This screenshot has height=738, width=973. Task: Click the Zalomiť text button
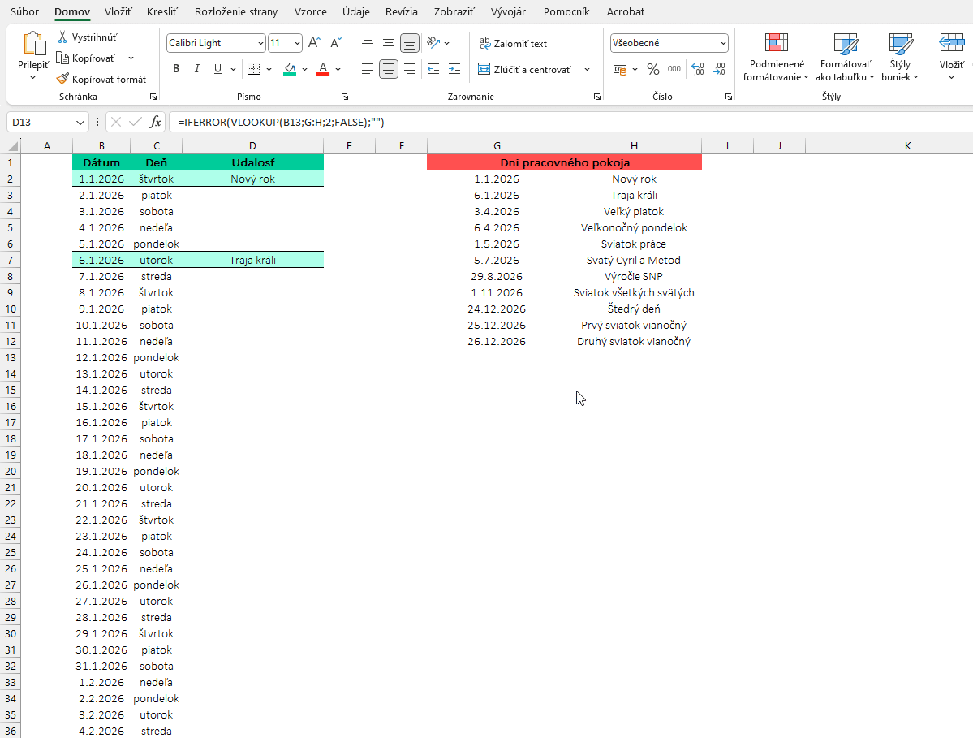point(513,44)
